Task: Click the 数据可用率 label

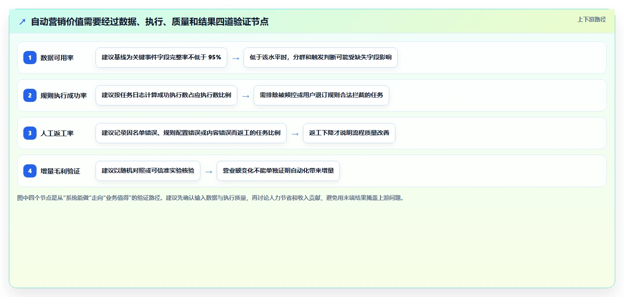Action: [x=57, y=58]
